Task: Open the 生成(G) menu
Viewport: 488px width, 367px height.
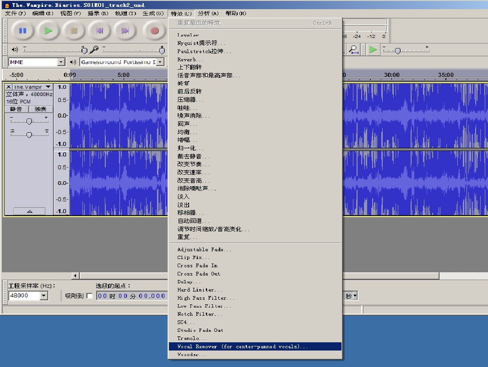Action: tap(153, 13)
